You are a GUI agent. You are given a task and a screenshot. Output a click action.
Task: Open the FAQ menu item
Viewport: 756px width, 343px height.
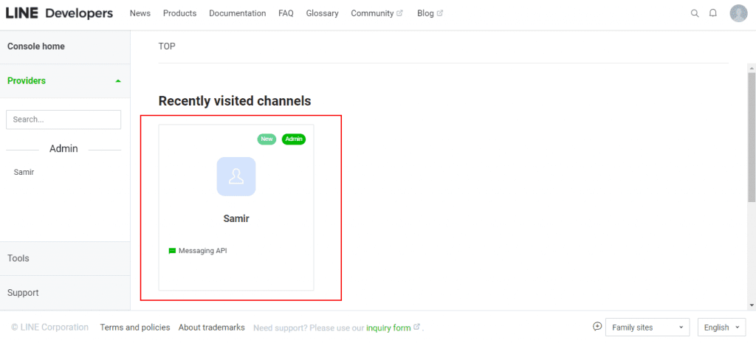286,13
